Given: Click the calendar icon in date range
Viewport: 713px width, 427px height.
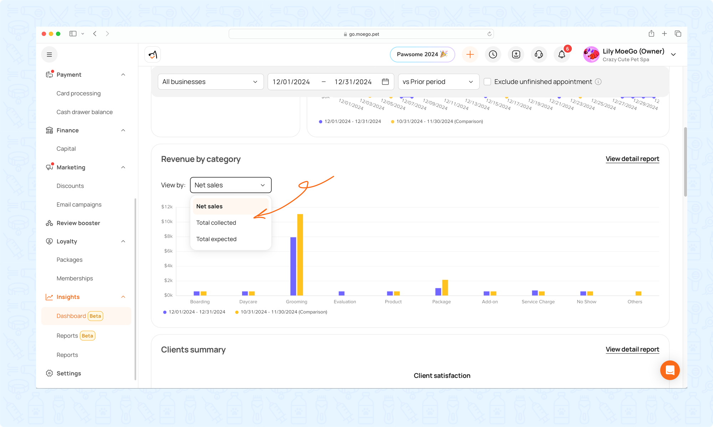Looking at the screenshot, I should [385, 82].
